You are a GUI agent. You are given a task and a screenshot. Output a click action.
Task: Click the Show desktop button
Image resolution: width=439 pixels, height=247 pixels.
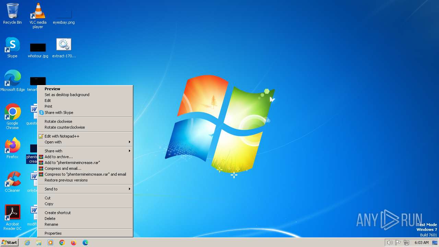click(435, 243)
